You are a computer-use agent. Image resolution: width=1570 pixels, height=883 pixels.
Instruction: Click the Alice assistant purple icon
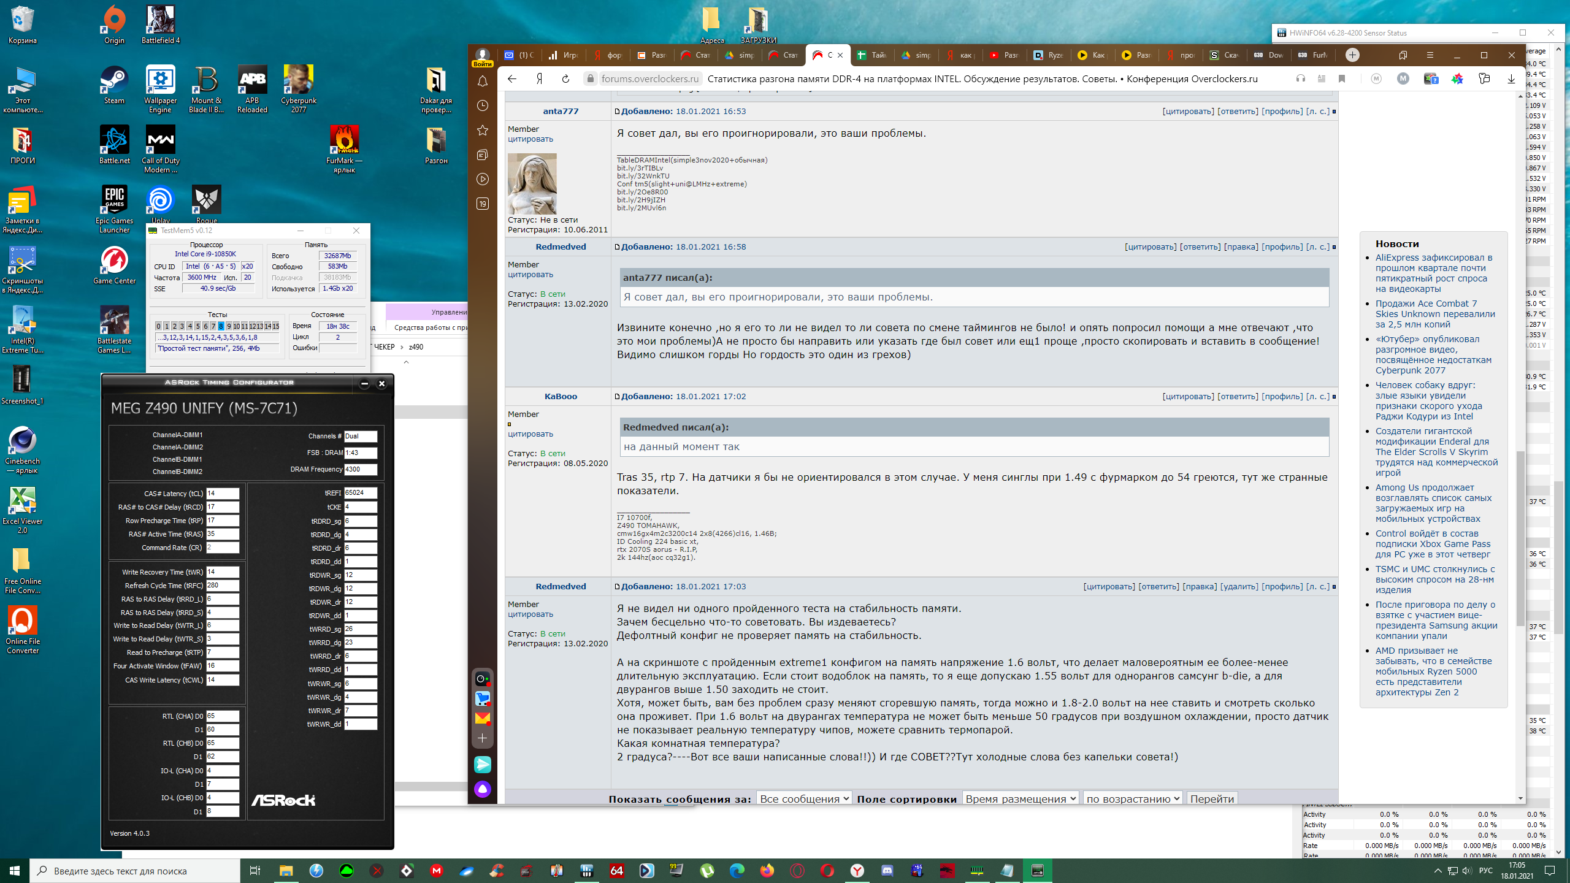point(483,789)
